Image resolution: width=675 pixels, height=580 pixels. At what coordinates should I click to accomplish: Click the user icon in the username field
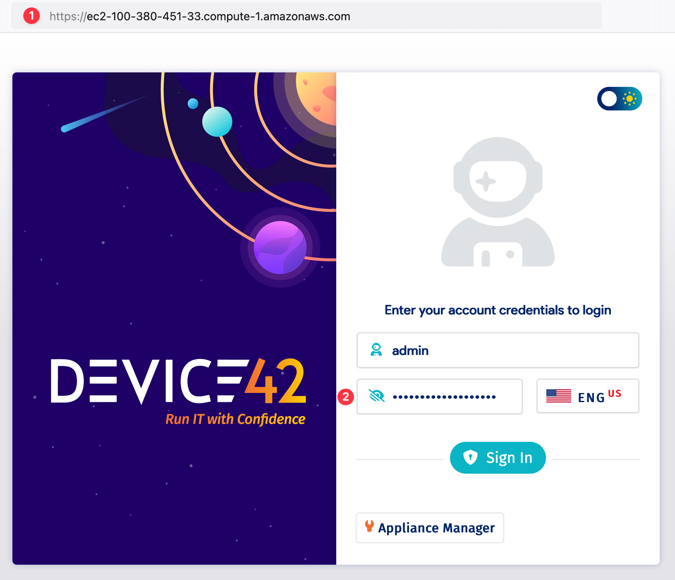click(x=376, y=350)
